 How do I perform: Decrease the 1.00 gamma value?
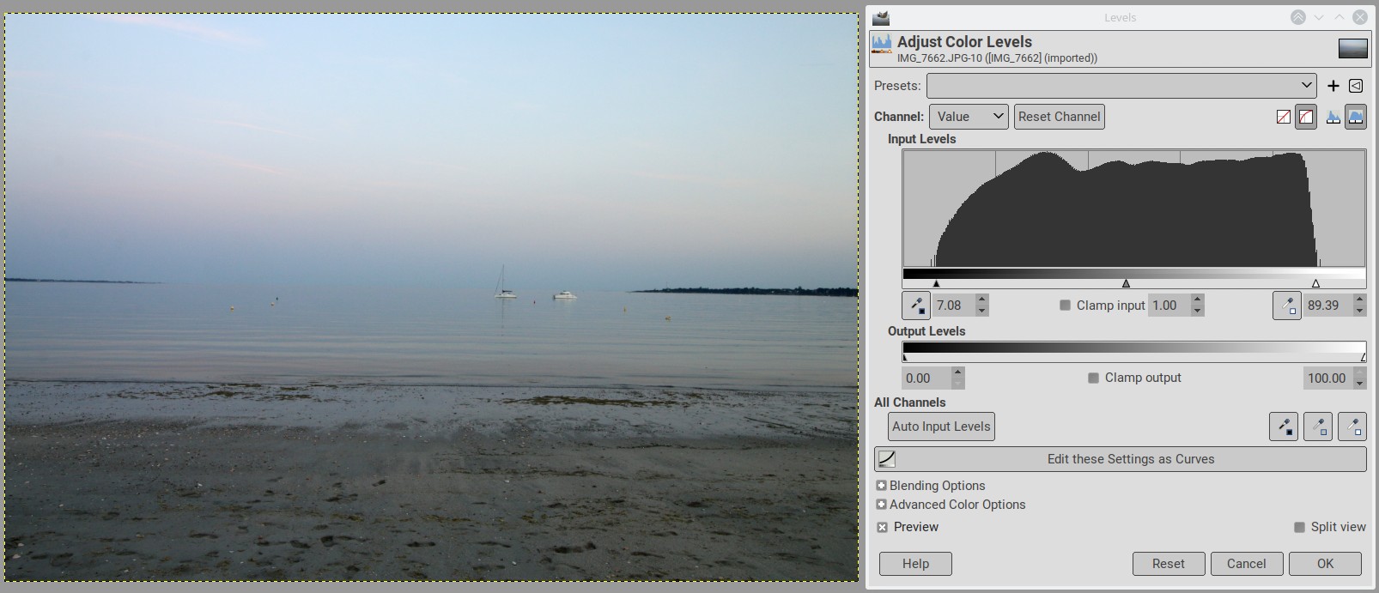(1198, 312)
